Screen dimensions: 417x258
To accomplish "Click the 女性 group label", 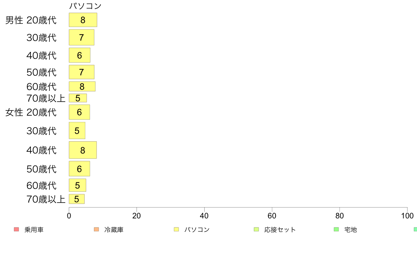I will [14, 113].
